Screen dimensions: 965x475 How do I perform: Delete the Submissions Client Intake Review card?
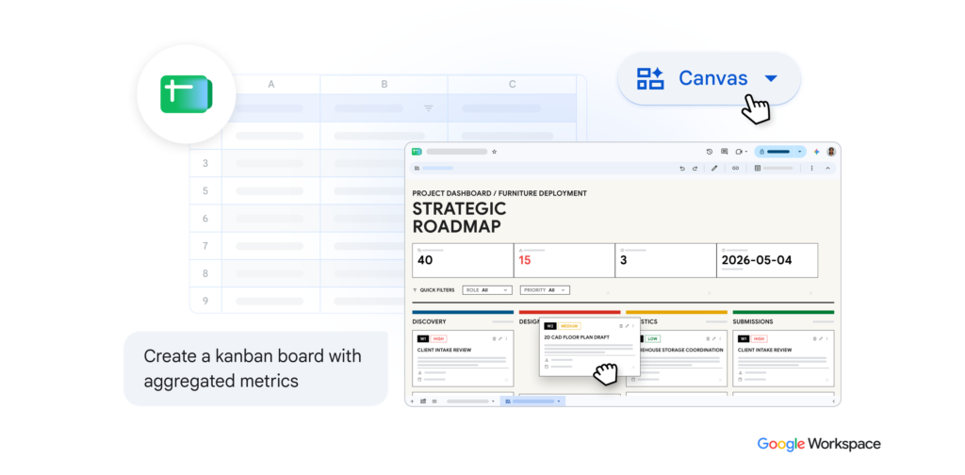pyautogui.click(x=815, y=338)
